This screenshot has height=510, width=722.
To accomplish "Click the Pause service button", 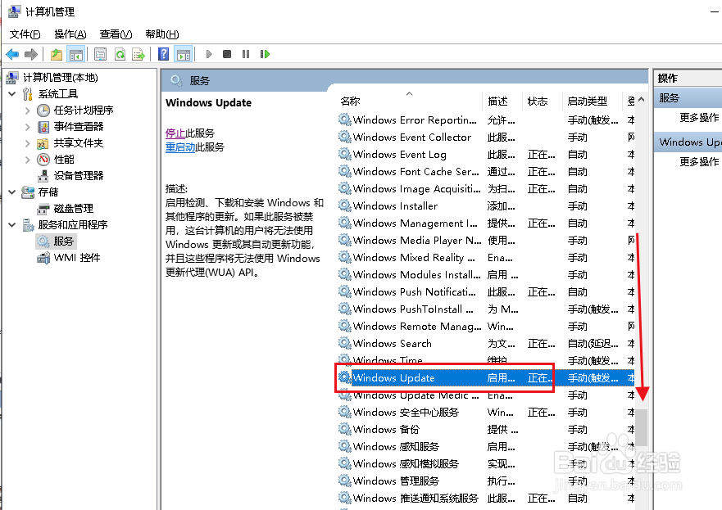I will (x=246, y=54).
